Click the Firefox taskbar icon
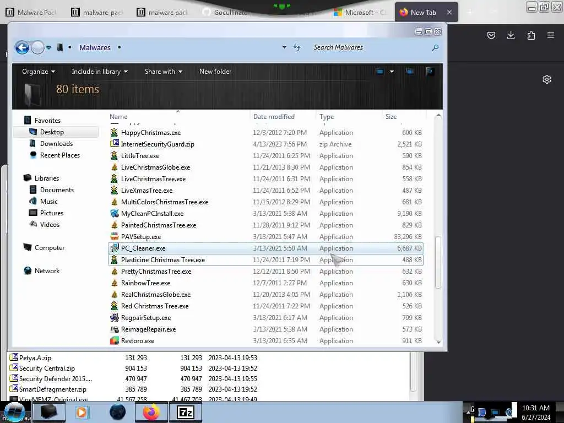The width and height of the screenshot is (564, 423). [x=151, y=412]
